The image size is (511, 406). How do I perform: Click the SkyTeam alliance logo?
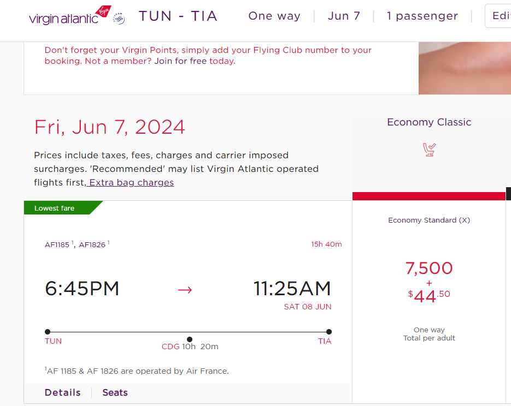[119, 20]
